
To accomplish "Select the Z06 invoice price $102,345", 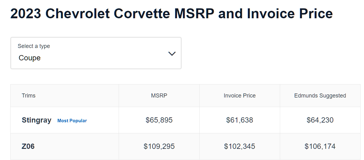I will 239,146.
